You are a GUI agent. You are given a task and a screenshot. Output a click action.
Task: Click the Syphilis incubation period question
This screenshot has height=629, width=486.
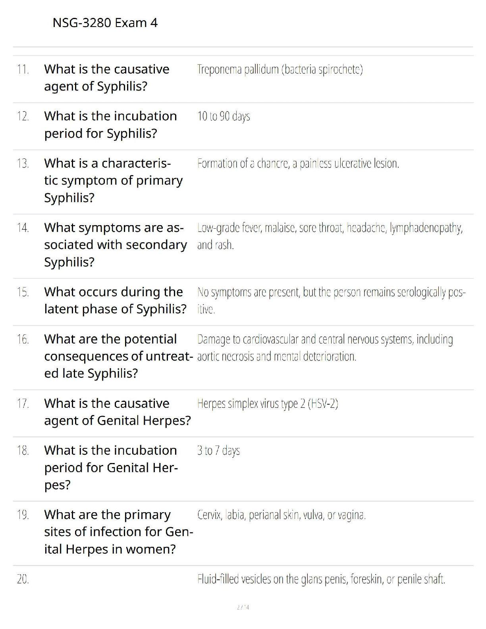pos(110,124)
